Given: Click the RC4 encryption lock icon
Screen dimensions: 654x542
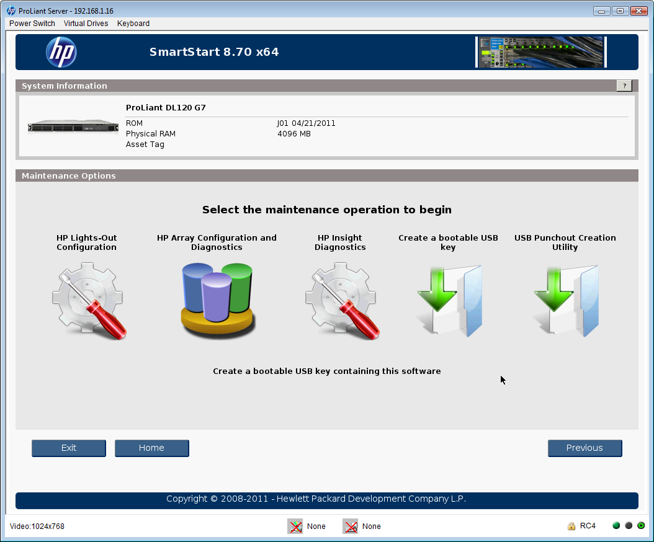Looking at the screenshot, I should pos(571,526).
